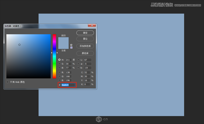The image size is (204, 124).
Task: Click the color field picker circle marker
Action: [19, 45]
